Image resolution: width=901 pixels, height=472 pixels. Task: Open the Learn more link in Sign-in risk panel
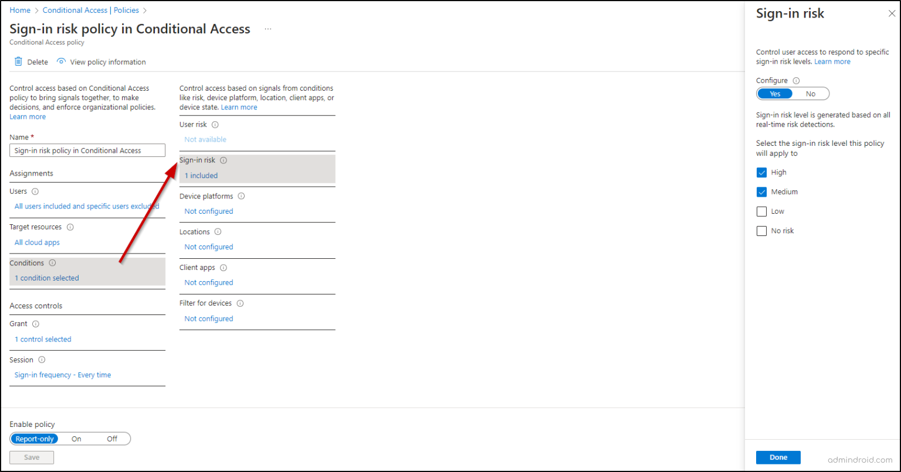coord(832,61)
